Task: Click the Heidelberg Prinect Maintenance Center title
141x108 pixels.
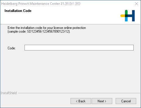Action: tap(33, 4)
